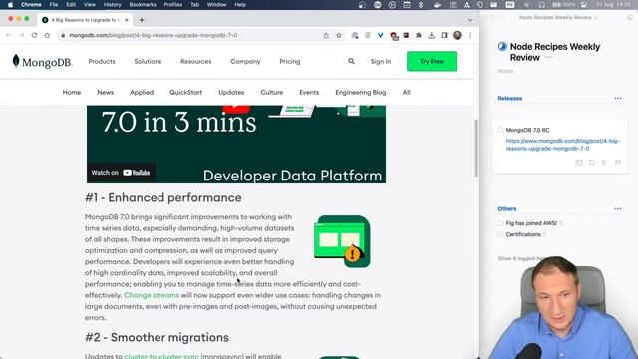This screenshot has width=638, height=359.
Task: Go to MongoDB Pricing page
Action: 290,61
